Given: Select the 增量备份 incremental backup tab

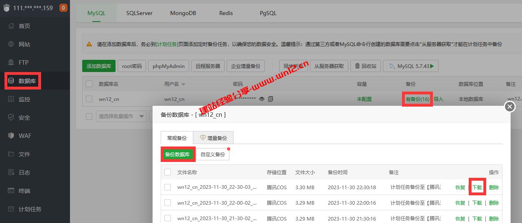Looking at the screenshot, I should pyautogui.click(x=213, y=138).
